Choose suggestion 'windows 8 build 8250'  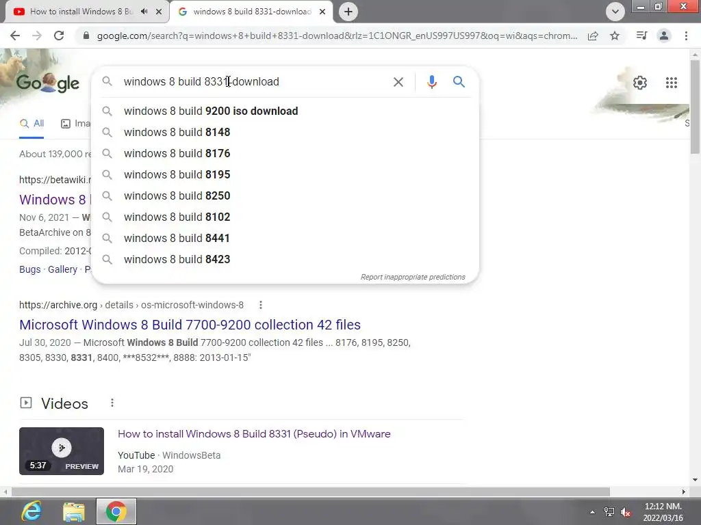(285, 196)
